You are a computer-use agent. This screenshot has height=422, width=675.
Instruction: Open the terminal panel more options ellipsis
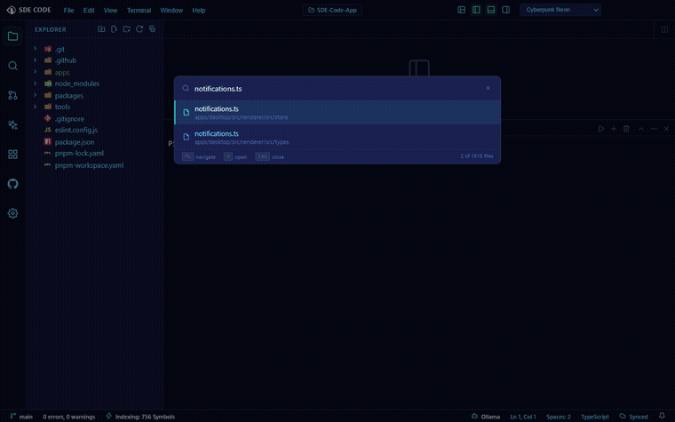[654, 129]
